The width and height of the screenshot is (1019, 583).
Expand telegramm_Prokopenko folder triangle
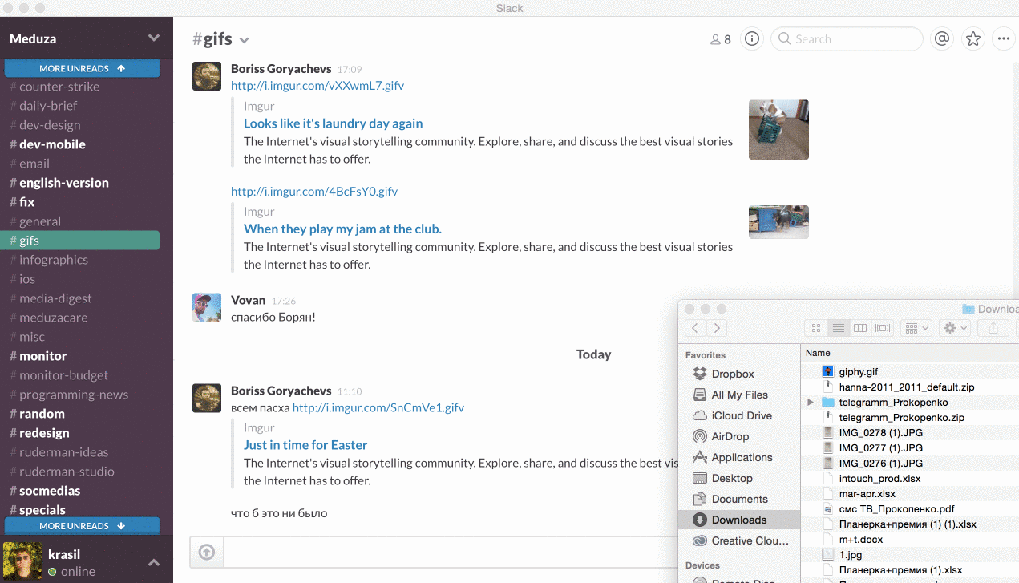point(811,403)
